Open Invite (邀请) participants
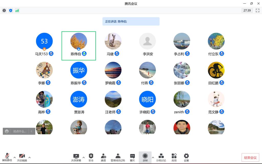 pos(103,157)
